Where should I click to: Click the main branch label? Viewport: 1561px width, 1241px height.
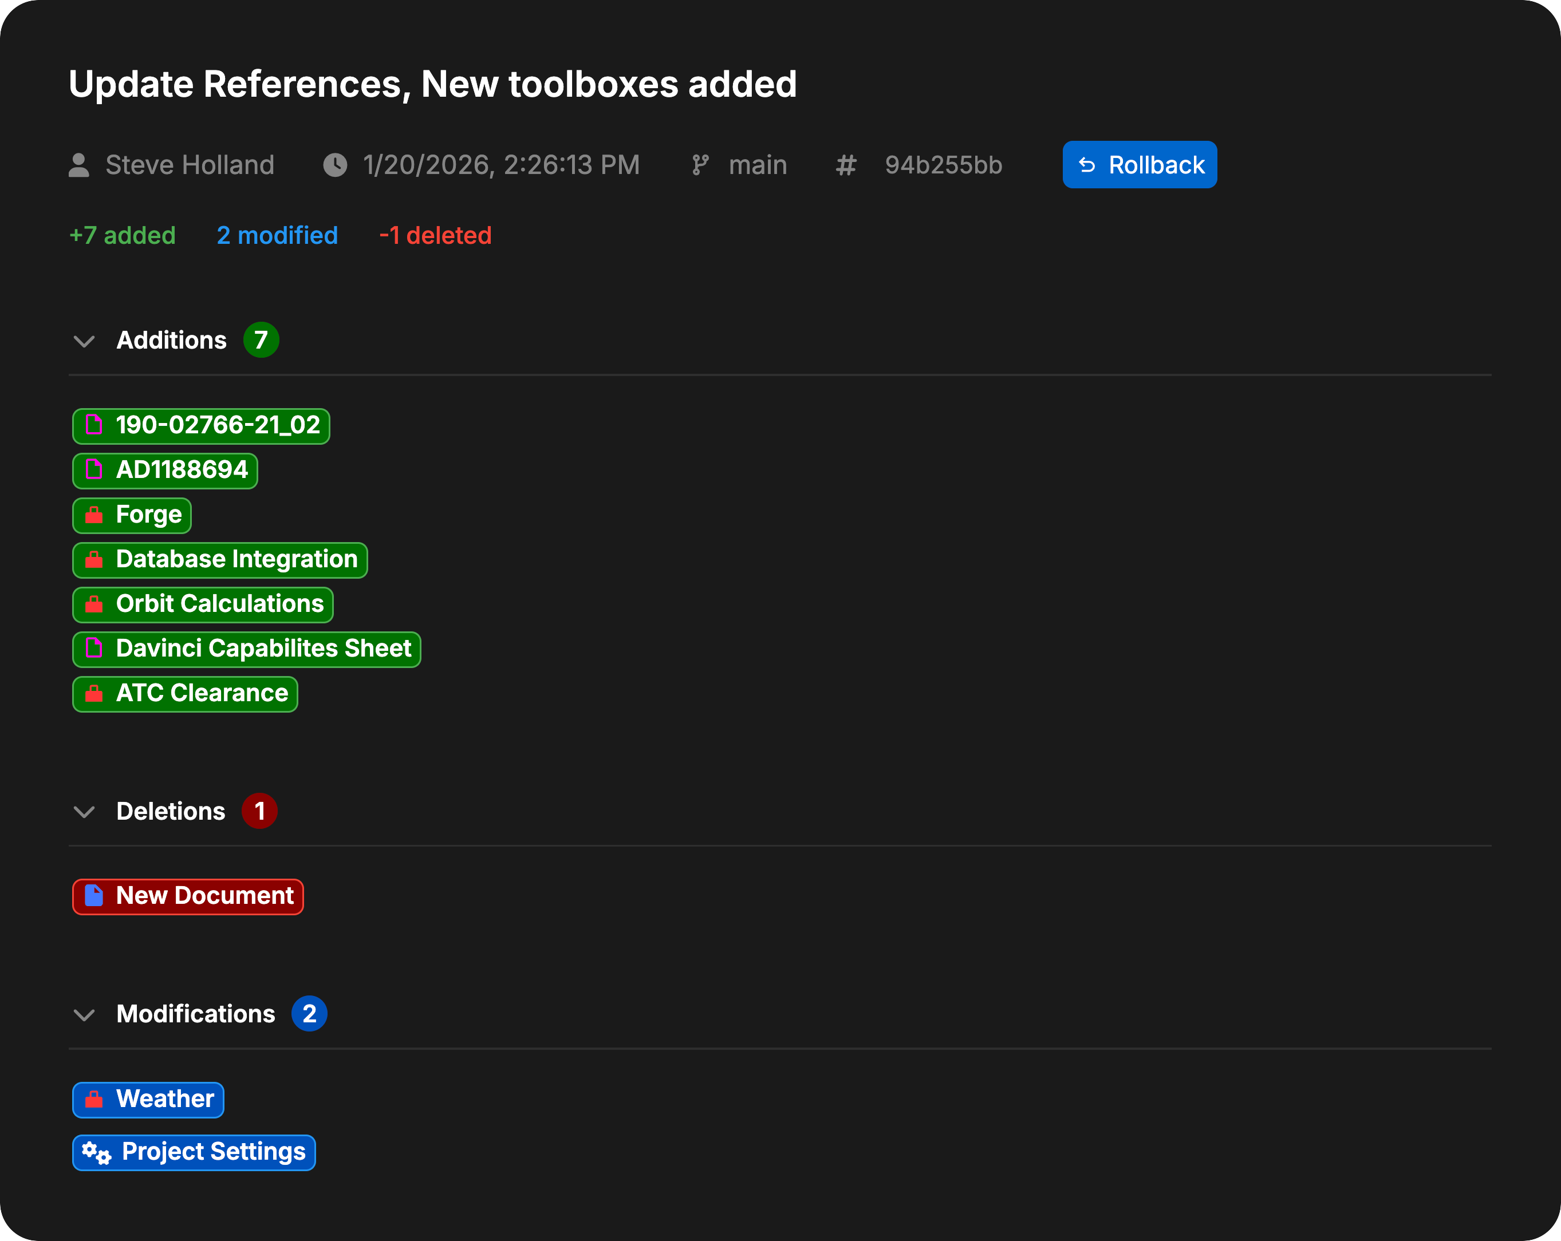[756, 165]
